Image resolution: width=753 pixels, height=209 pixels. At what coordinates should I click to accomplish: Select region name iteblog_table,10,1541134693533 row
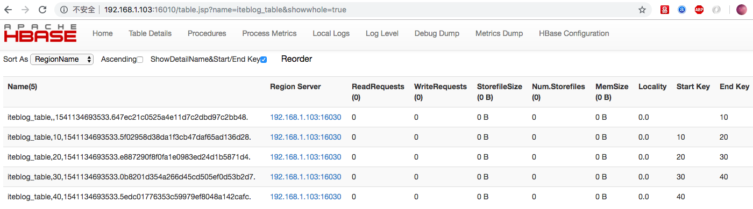129,137
